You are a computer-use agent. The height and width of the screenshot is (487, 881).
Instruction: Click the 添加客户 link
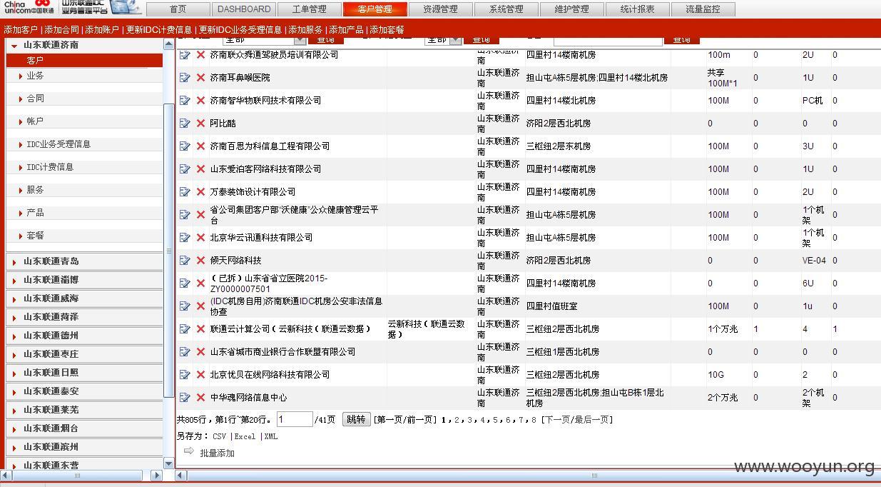coord(21,30)
